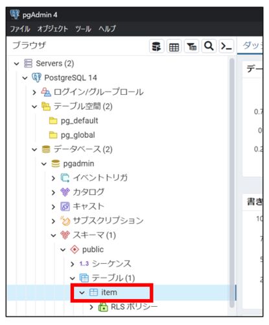The image size is (269, 325).
Task: Collapse the Servers (2) tree node
Action: click(16, 64)
